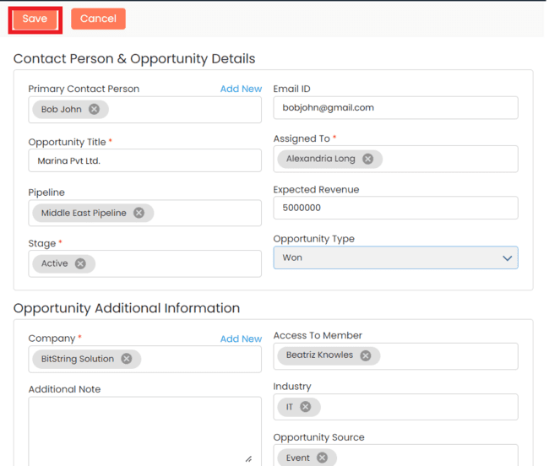Remove the Event opportunity source tag
This screenshot has width=549, height=466.
point(322,458)
